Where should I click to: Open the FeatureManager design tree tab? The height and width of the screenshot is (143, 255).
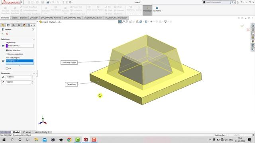coord(3,25)
